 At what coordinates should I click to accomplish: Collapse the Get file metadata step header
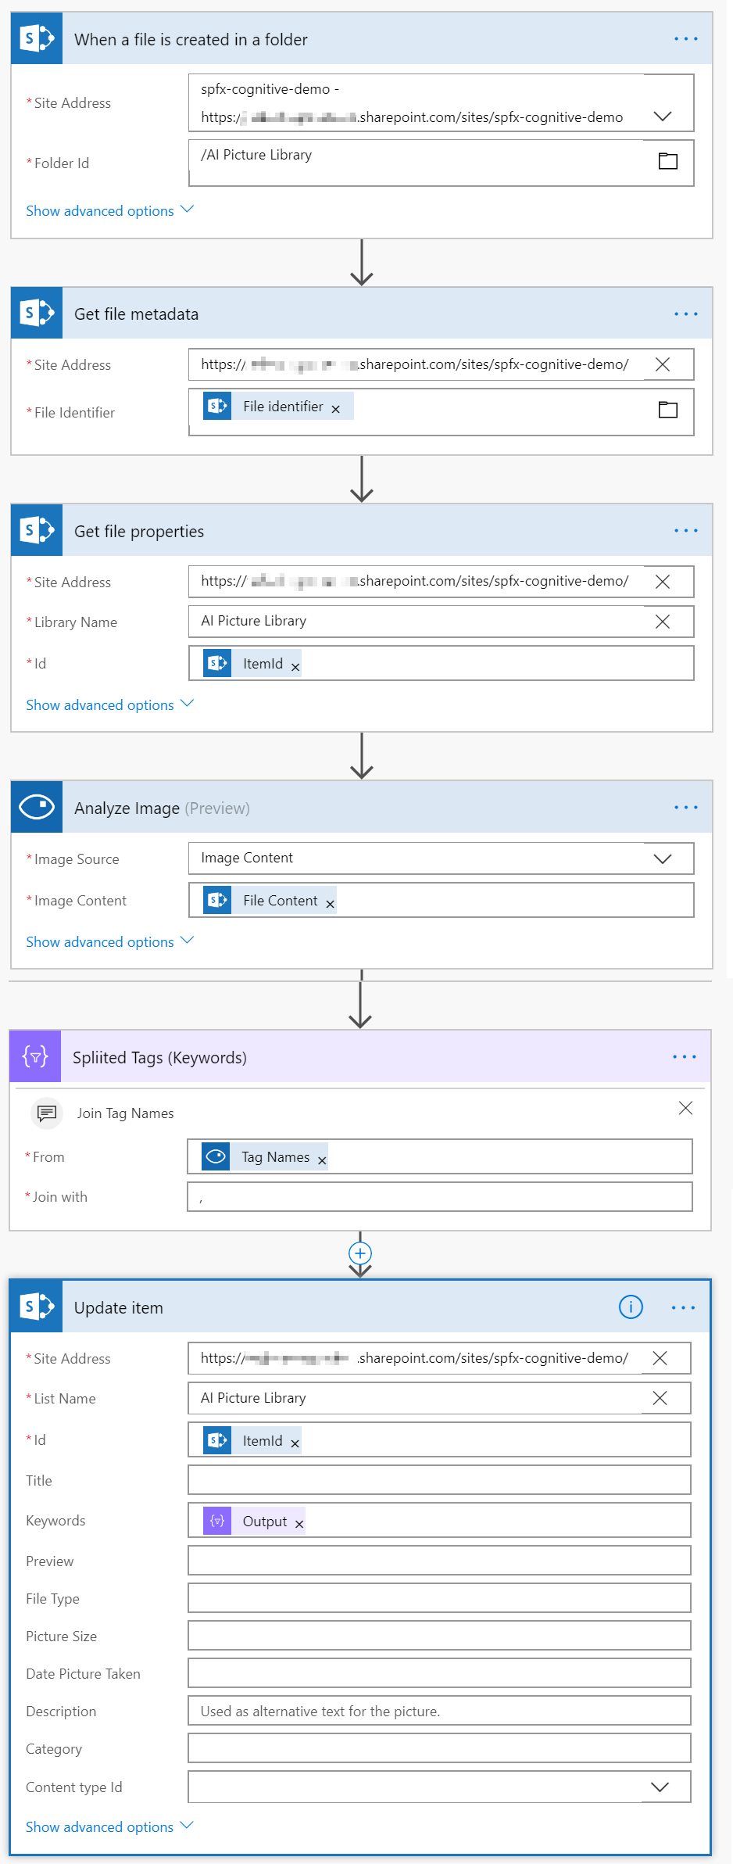[x=362, y=314]
